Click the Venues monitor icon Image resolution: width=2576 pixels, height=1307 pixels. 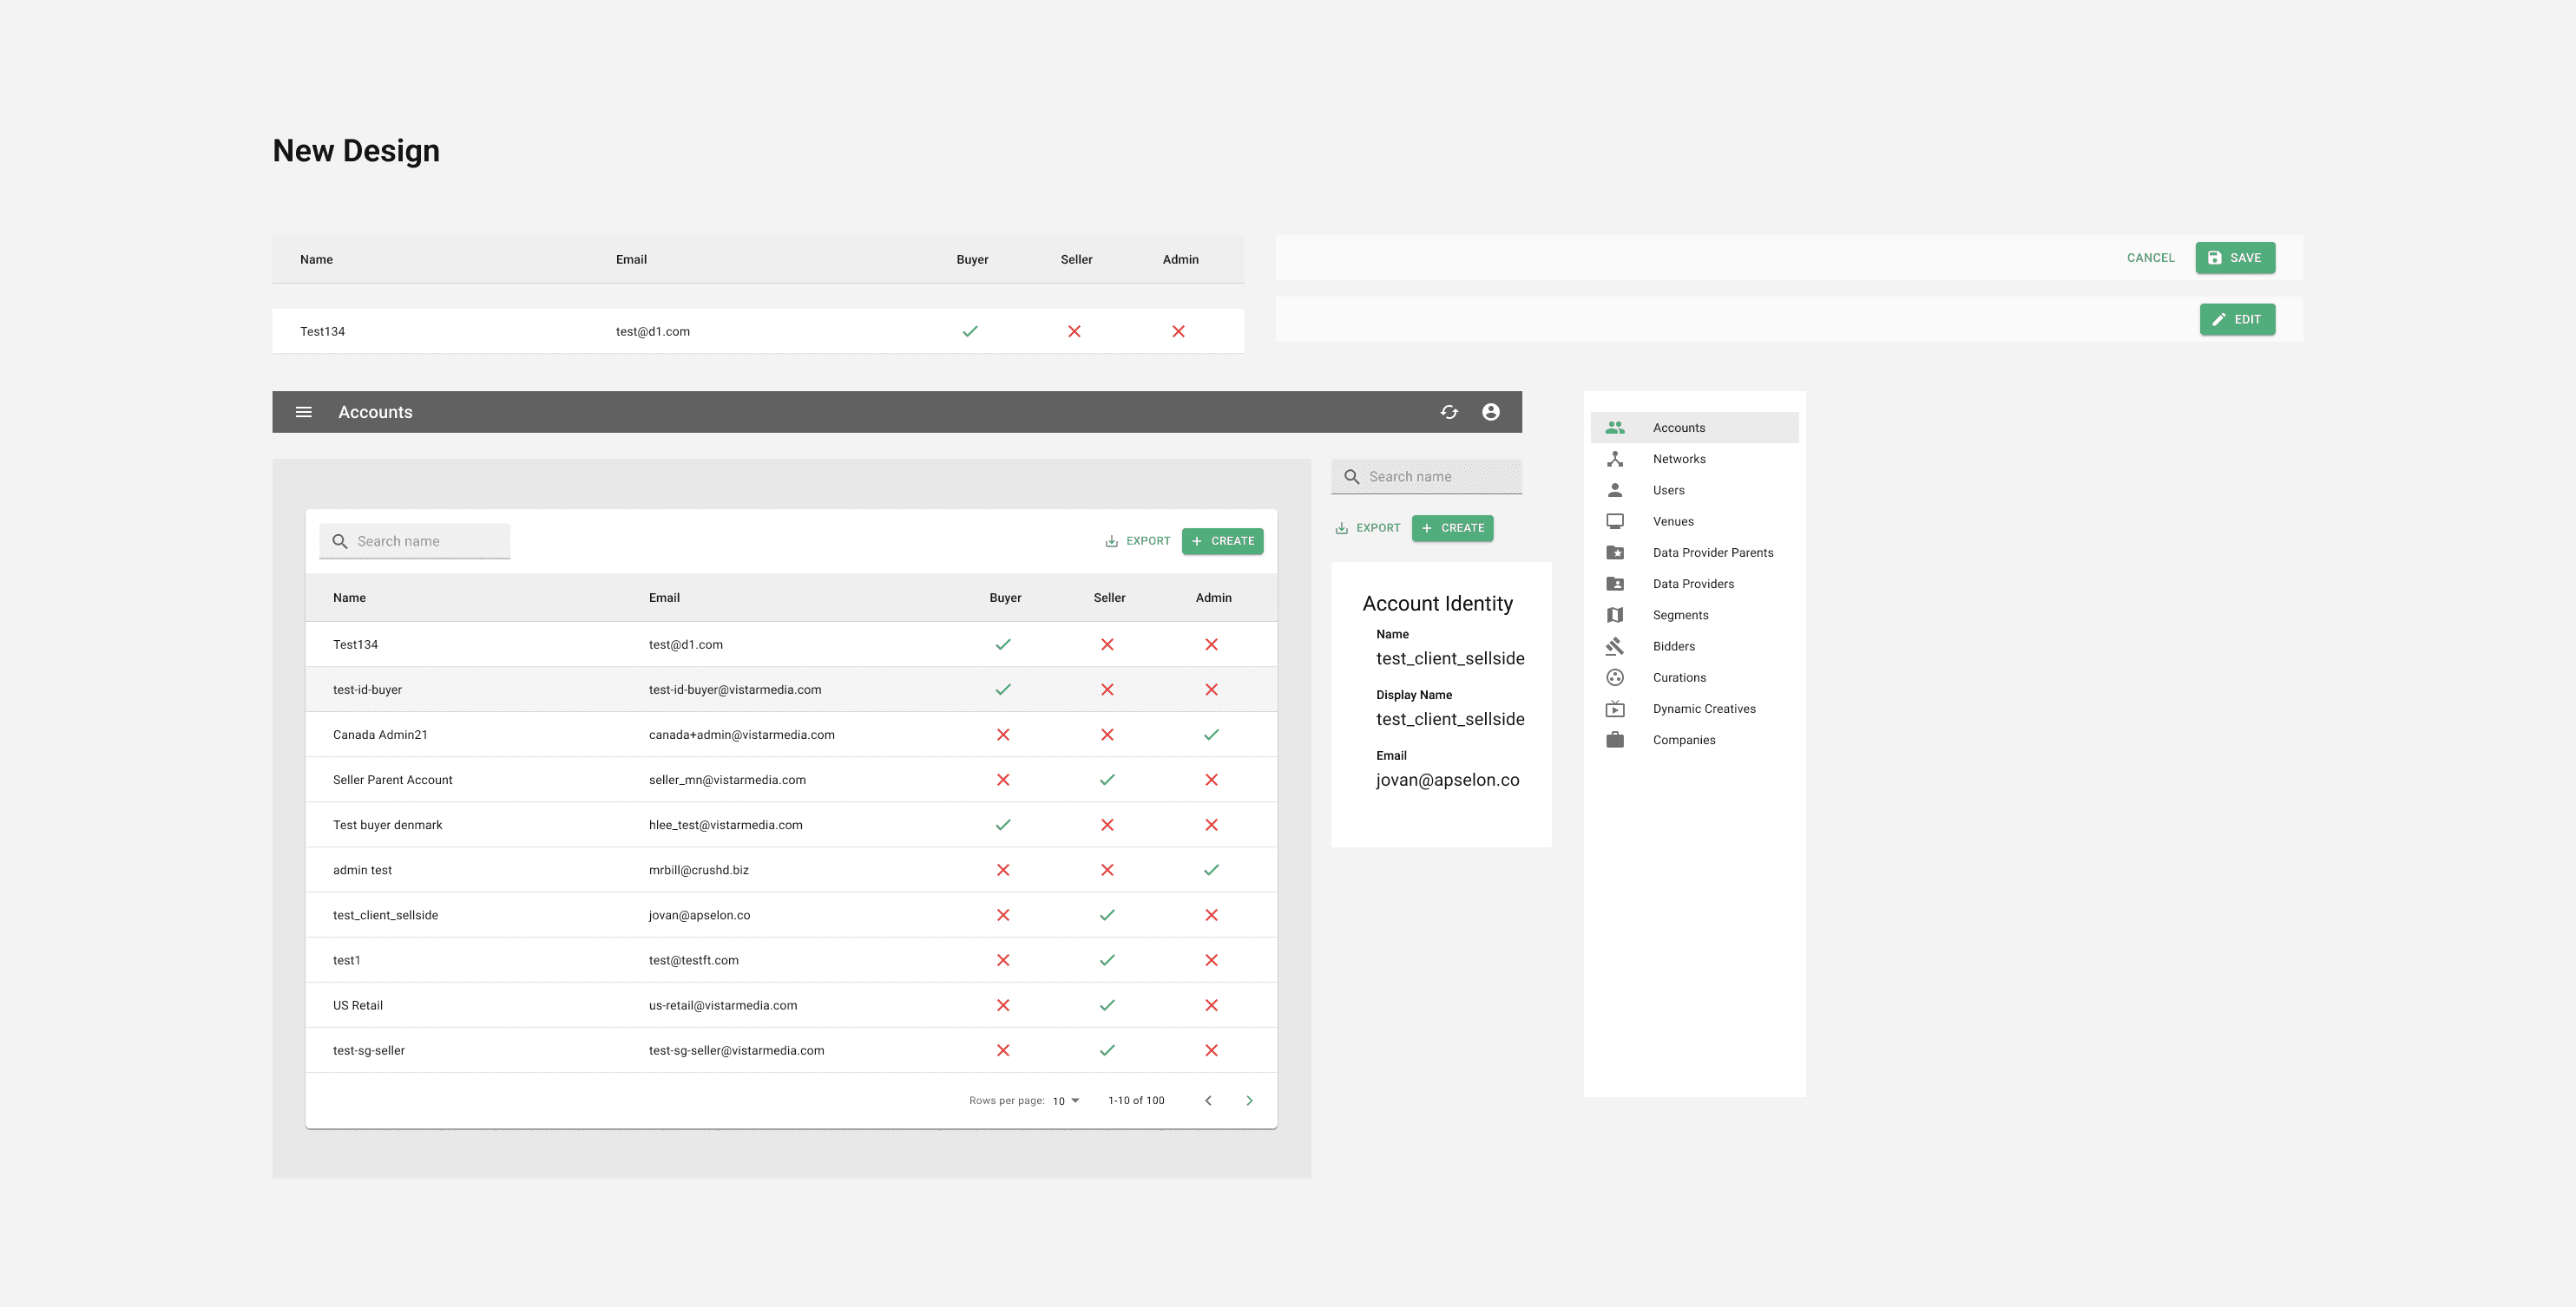click(1614, 521)
